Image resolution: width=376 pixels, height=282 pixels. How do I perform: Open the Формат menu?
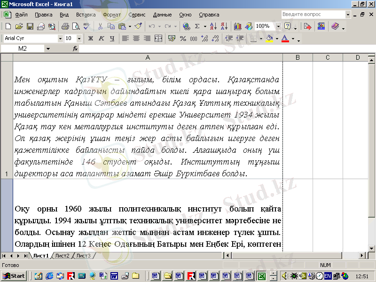(x=111, y=15)
